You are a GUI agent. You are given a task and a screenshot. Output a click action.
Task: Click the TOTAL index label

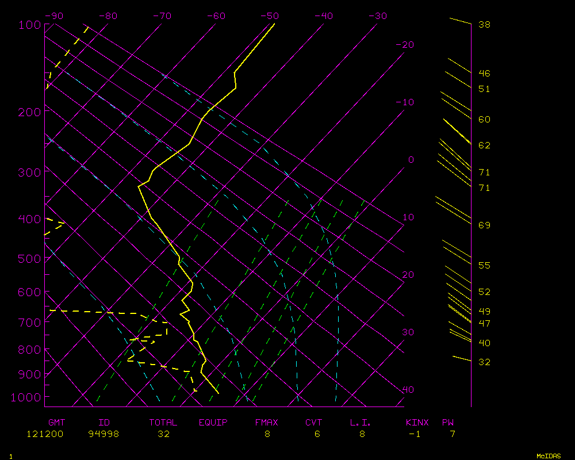[x=163, y=423]
